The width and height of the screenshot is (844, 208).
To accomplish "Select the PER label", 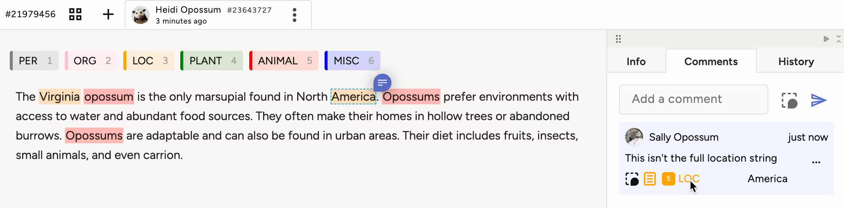I will click(x=34, y=61).
